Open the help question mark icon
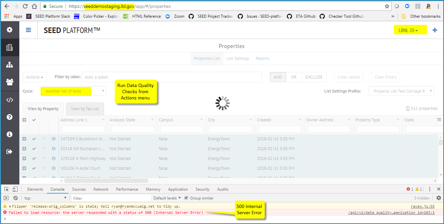 (x=9, y=117)
